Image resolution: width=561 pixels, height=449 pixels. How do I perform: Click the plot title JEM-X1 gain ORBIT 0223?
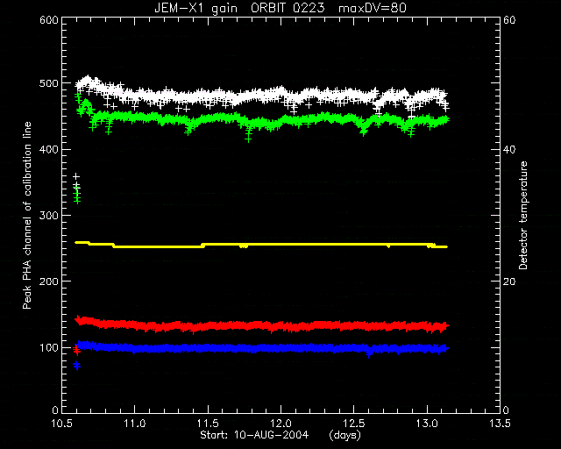239,8
